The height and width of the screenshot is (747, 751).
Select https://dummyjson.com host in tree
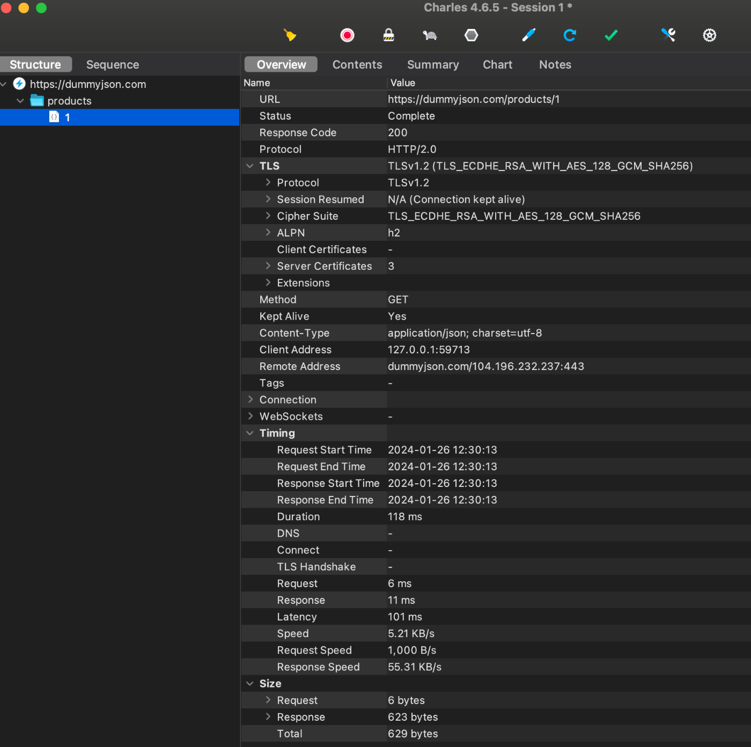(x=88, y=84)
